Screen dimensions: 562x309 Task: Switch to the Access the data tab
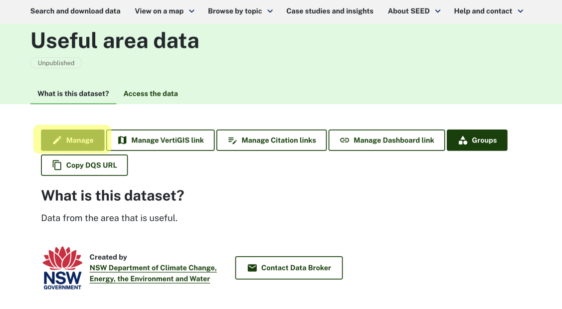[x=151, y=94]
